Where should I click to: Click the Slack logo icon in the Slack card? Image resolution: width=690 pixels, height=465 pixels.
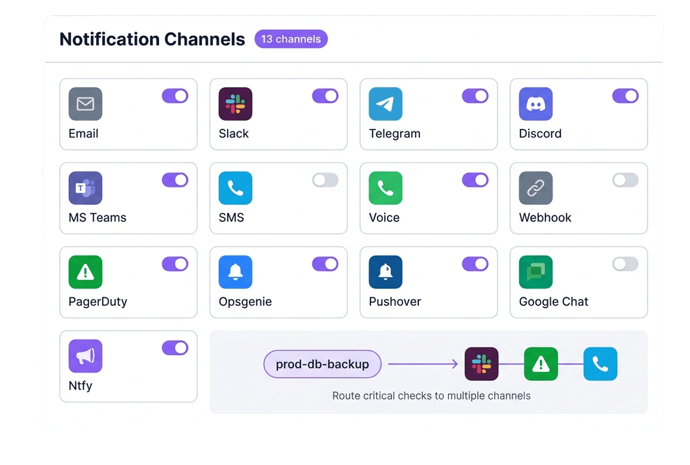tap(235, 104)
